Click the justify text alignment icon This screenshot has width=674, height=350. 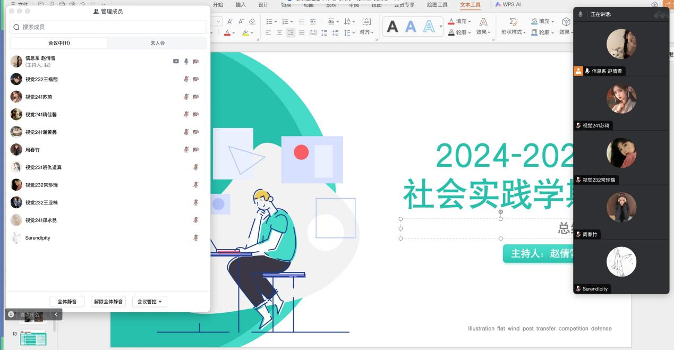[x=302, y=32]
